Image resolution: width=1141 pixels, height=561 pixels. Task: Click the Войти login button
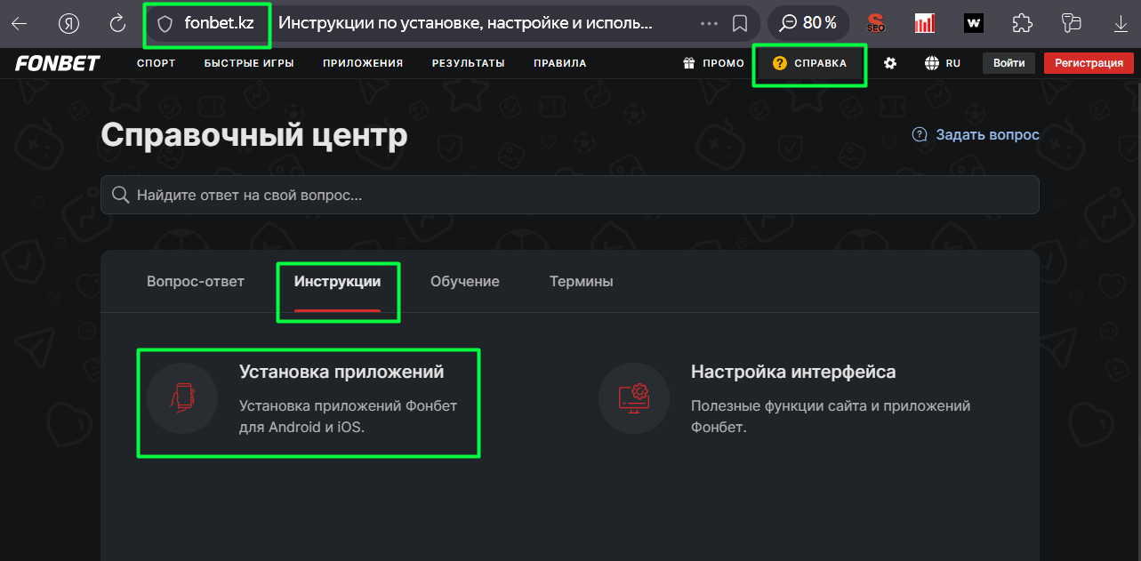click(1008, 63)
